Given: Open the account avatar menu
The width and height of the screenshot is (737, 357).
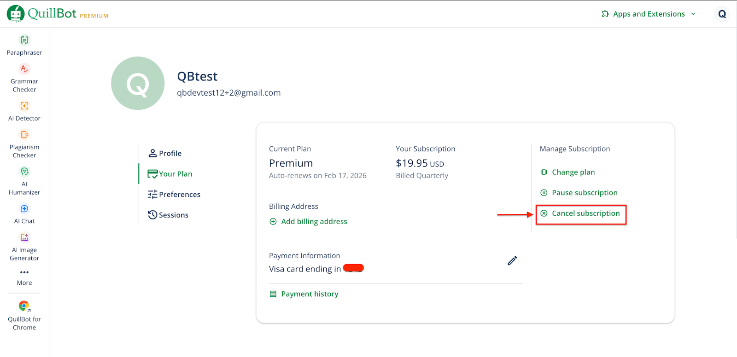Looking at the screenshot, I should (722, 14).
